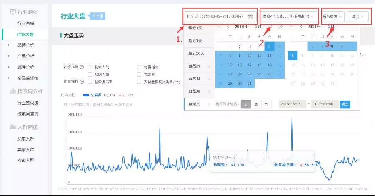Check the 搜索人气 checkbox
Screen dimensions: 375x196
(90, 67)
